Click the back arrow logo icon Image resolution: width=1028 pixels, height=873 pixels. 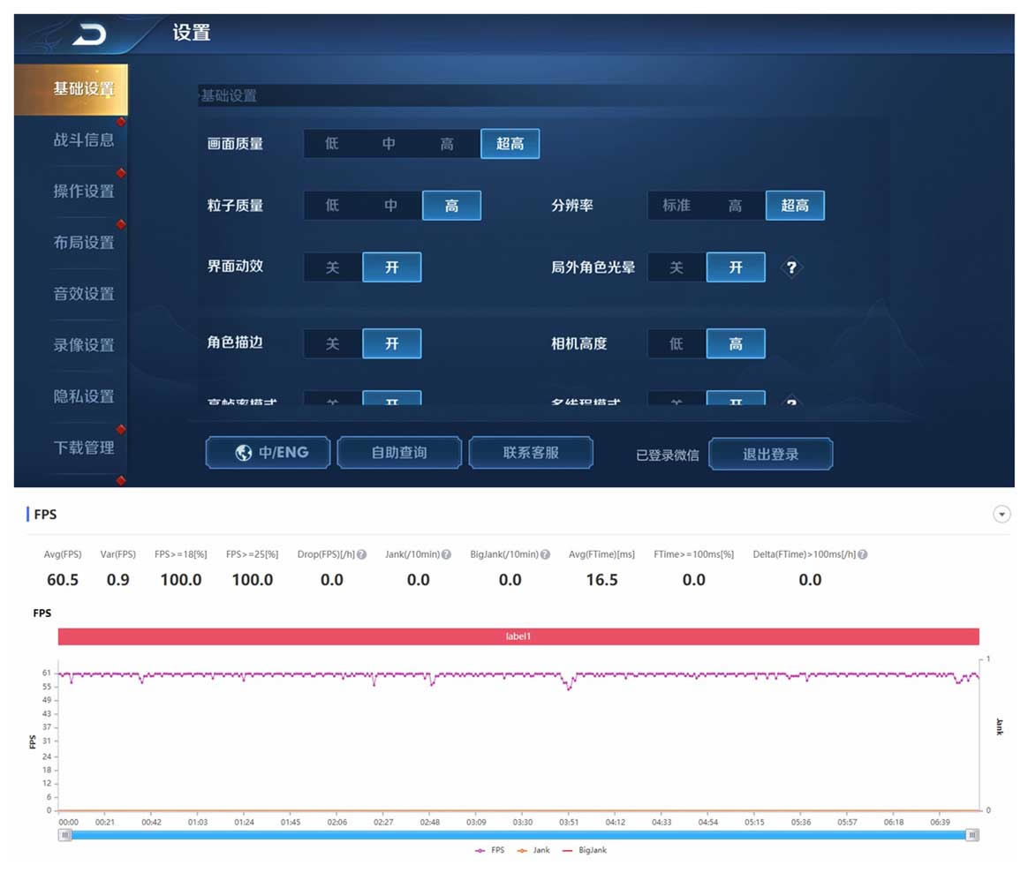pos(88,34)
